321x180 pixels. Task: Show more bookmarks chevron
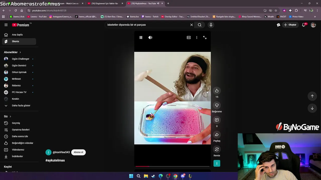click(315, 17)
